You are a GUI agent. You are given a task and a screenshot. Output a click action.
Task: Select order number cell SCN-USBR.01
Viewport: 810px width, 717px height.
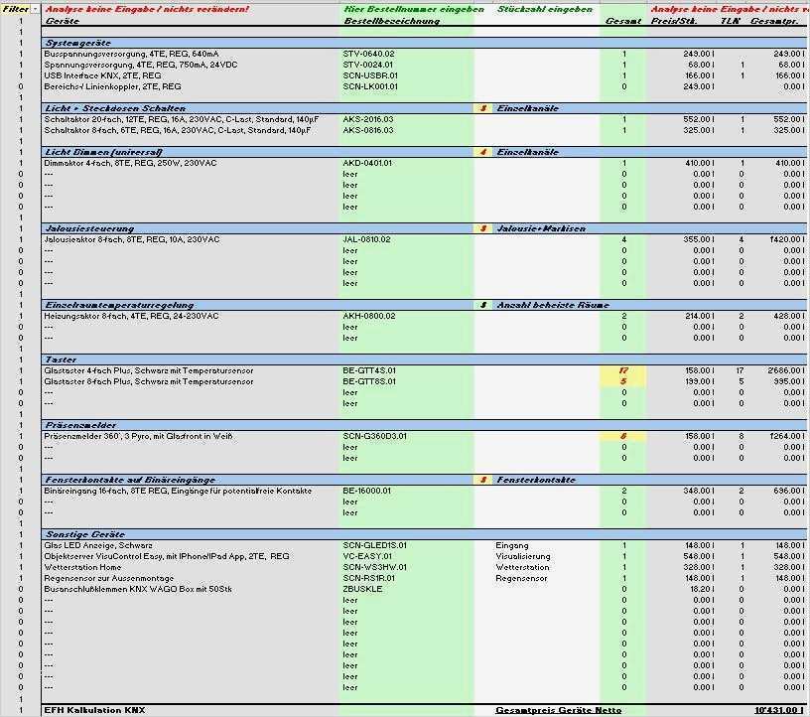pyautogui.click(x=407, y=75)
